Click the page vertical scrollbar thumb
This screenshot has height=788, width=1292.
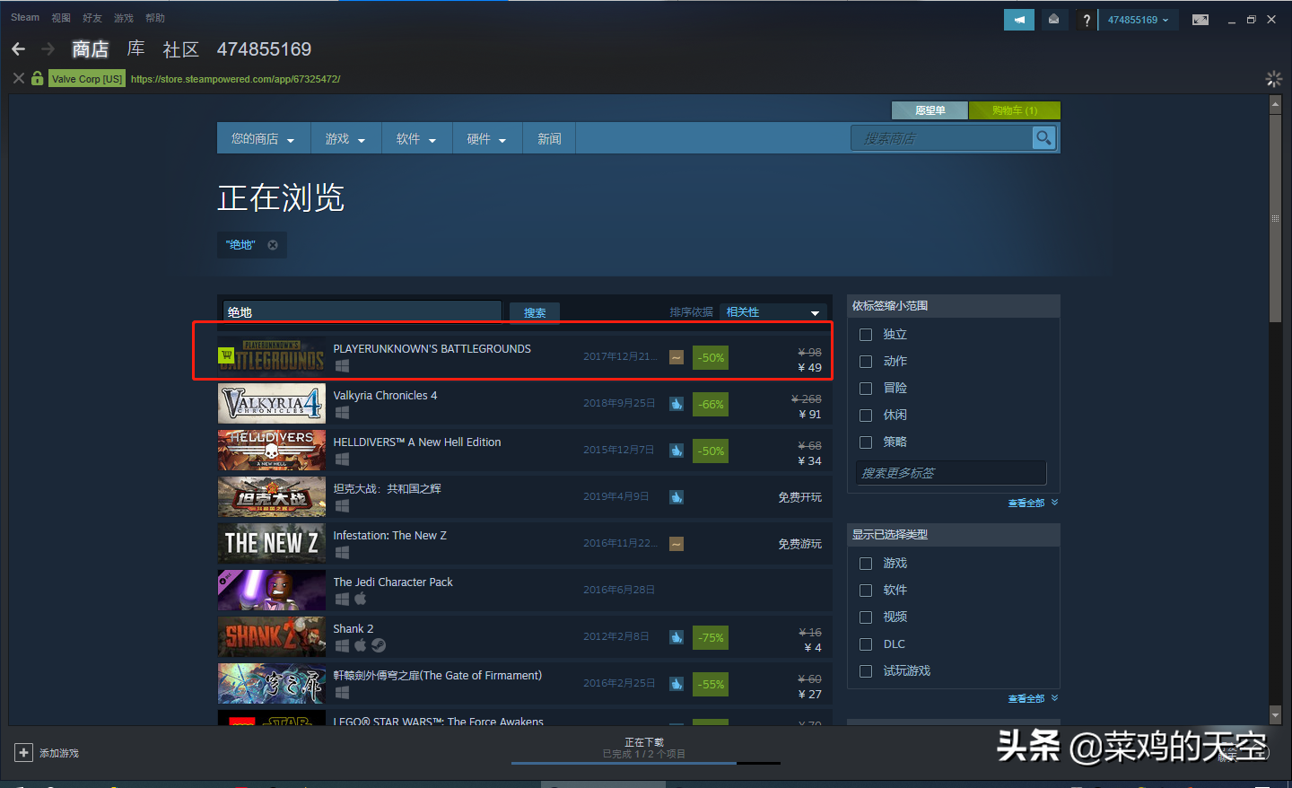click(1275, 217)
